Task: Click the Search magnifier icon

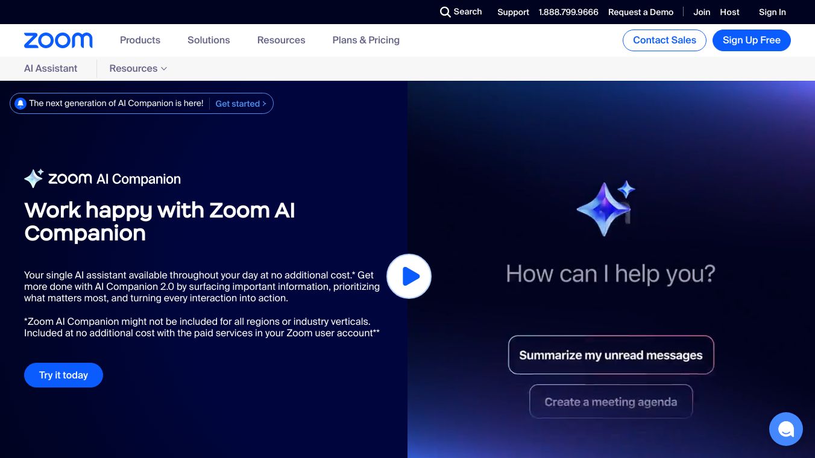Action: 445,12
